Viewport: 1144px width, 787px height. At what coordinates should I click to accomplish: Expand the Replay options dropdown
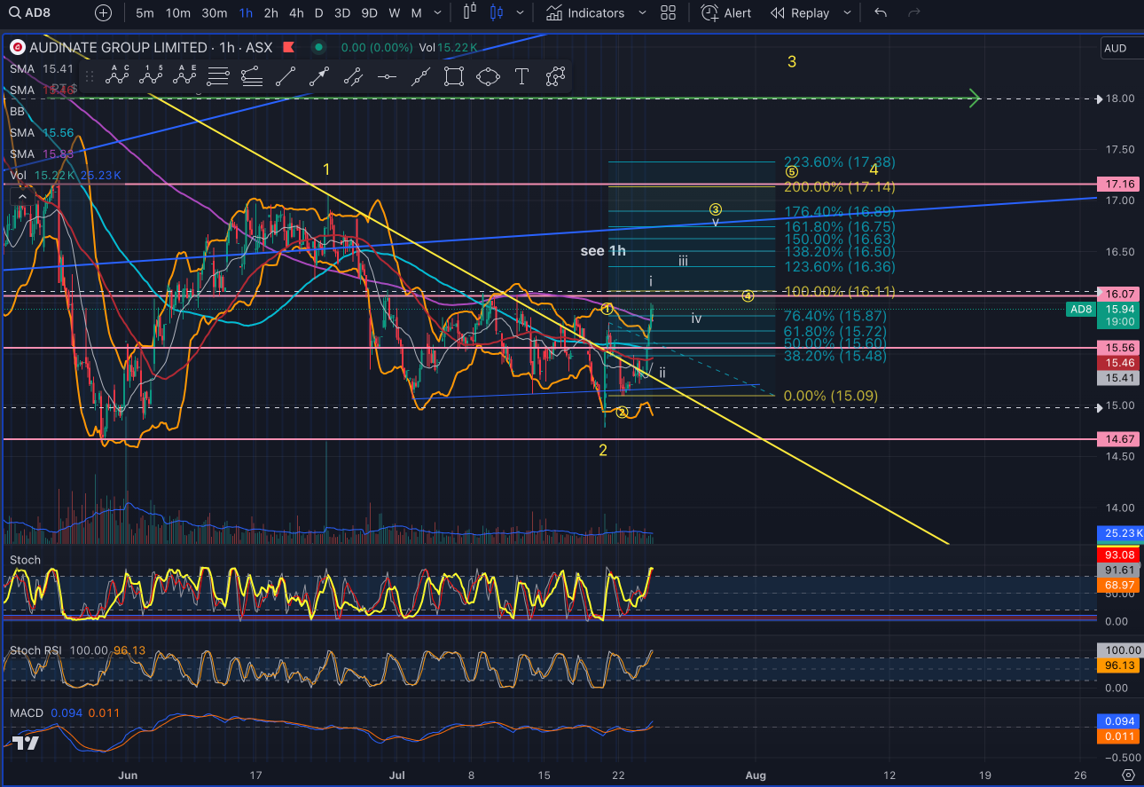coord(847,13)
